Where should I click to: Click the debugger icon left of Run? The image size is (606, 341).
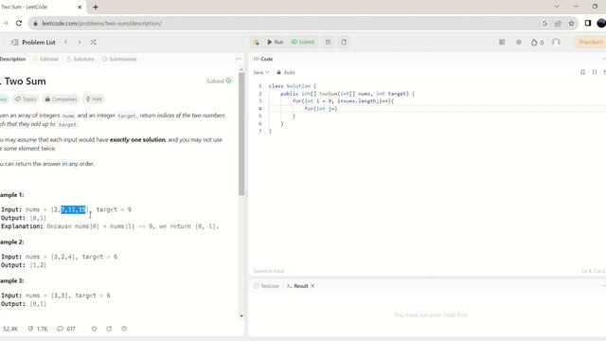tap(257, 42)
